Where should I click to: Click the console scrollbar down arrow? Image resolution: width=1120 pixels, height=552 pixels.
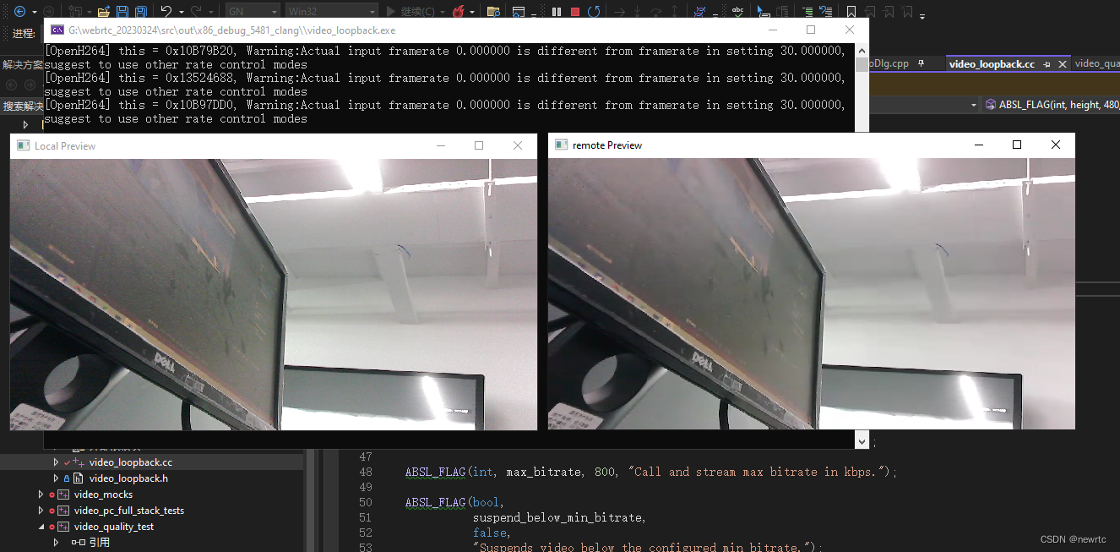862,440
